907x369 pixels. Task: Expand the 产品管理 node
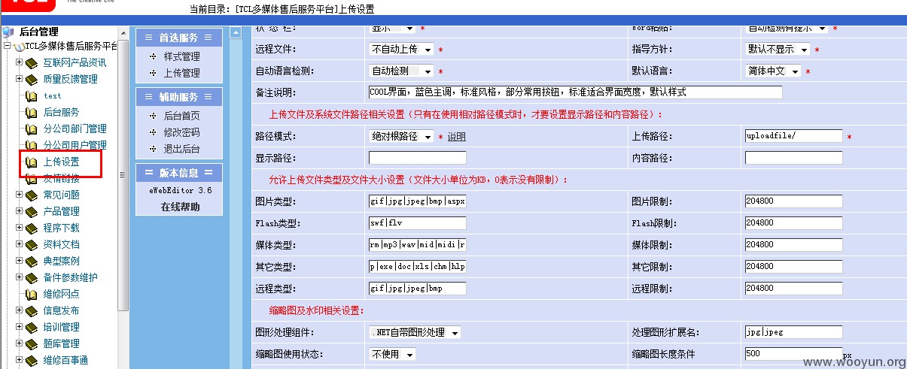coord(19,211)
